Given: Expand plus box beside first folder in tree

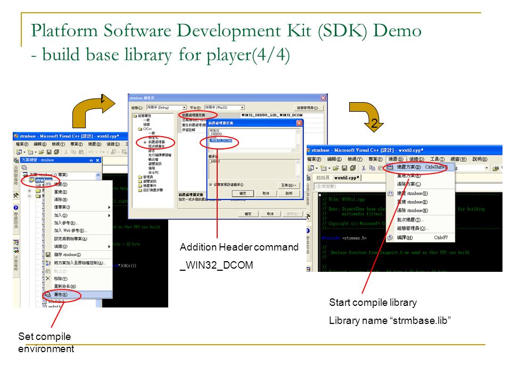Looking at the screenshot, I should pos(29,190).
